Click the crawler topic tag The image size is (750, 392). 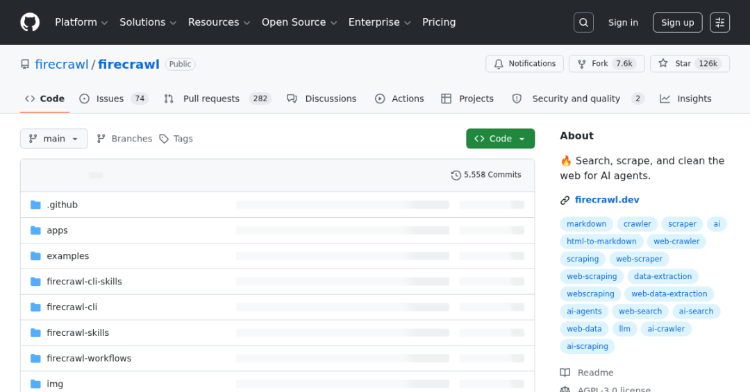pos(637,223)
